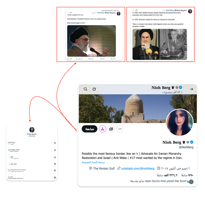The width and height of the screenshot is (205, 197).
Task: Open the following count ٧٩٠
Action: coord(187,175)
